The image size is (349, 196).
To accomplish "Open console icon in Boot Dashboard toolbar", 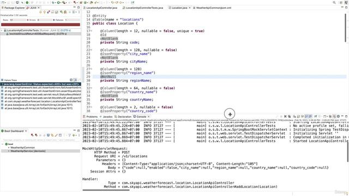I will point(48,135).
